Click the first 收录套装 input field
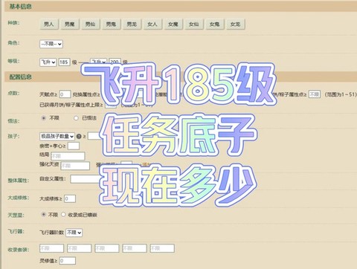357x269 pixels. 51,248
